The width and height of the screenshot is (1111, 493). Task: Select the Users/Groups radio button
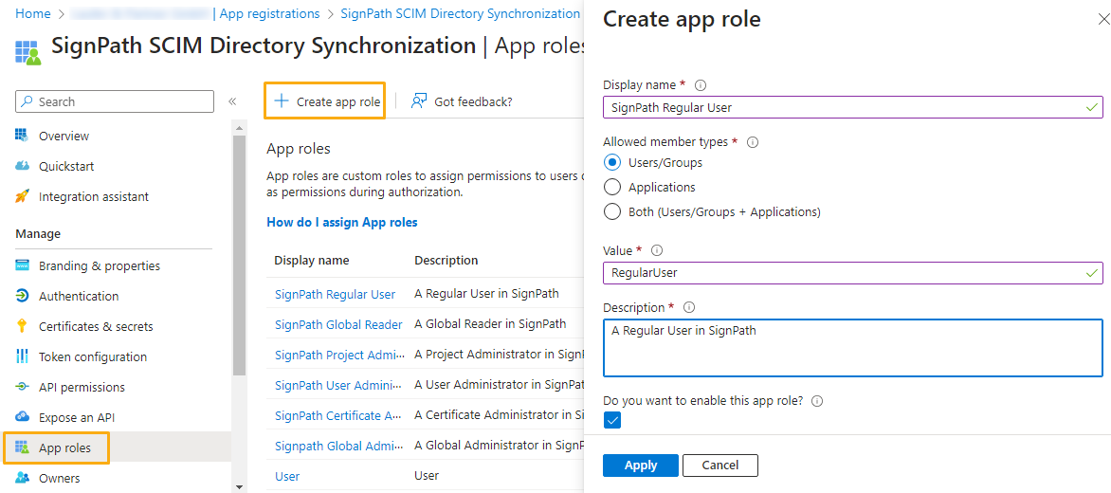611,163
